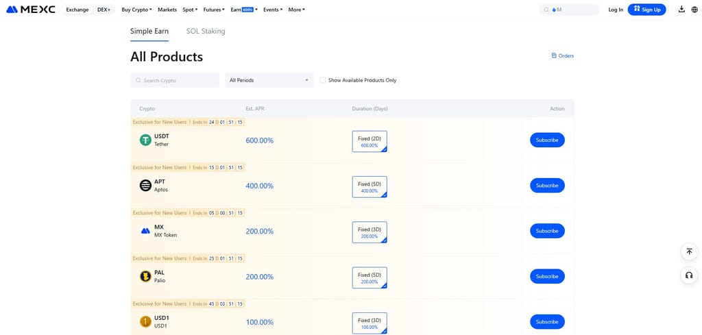702x335 pixels.
Task: Click the search magnifier in header
Action: [546, 10]
